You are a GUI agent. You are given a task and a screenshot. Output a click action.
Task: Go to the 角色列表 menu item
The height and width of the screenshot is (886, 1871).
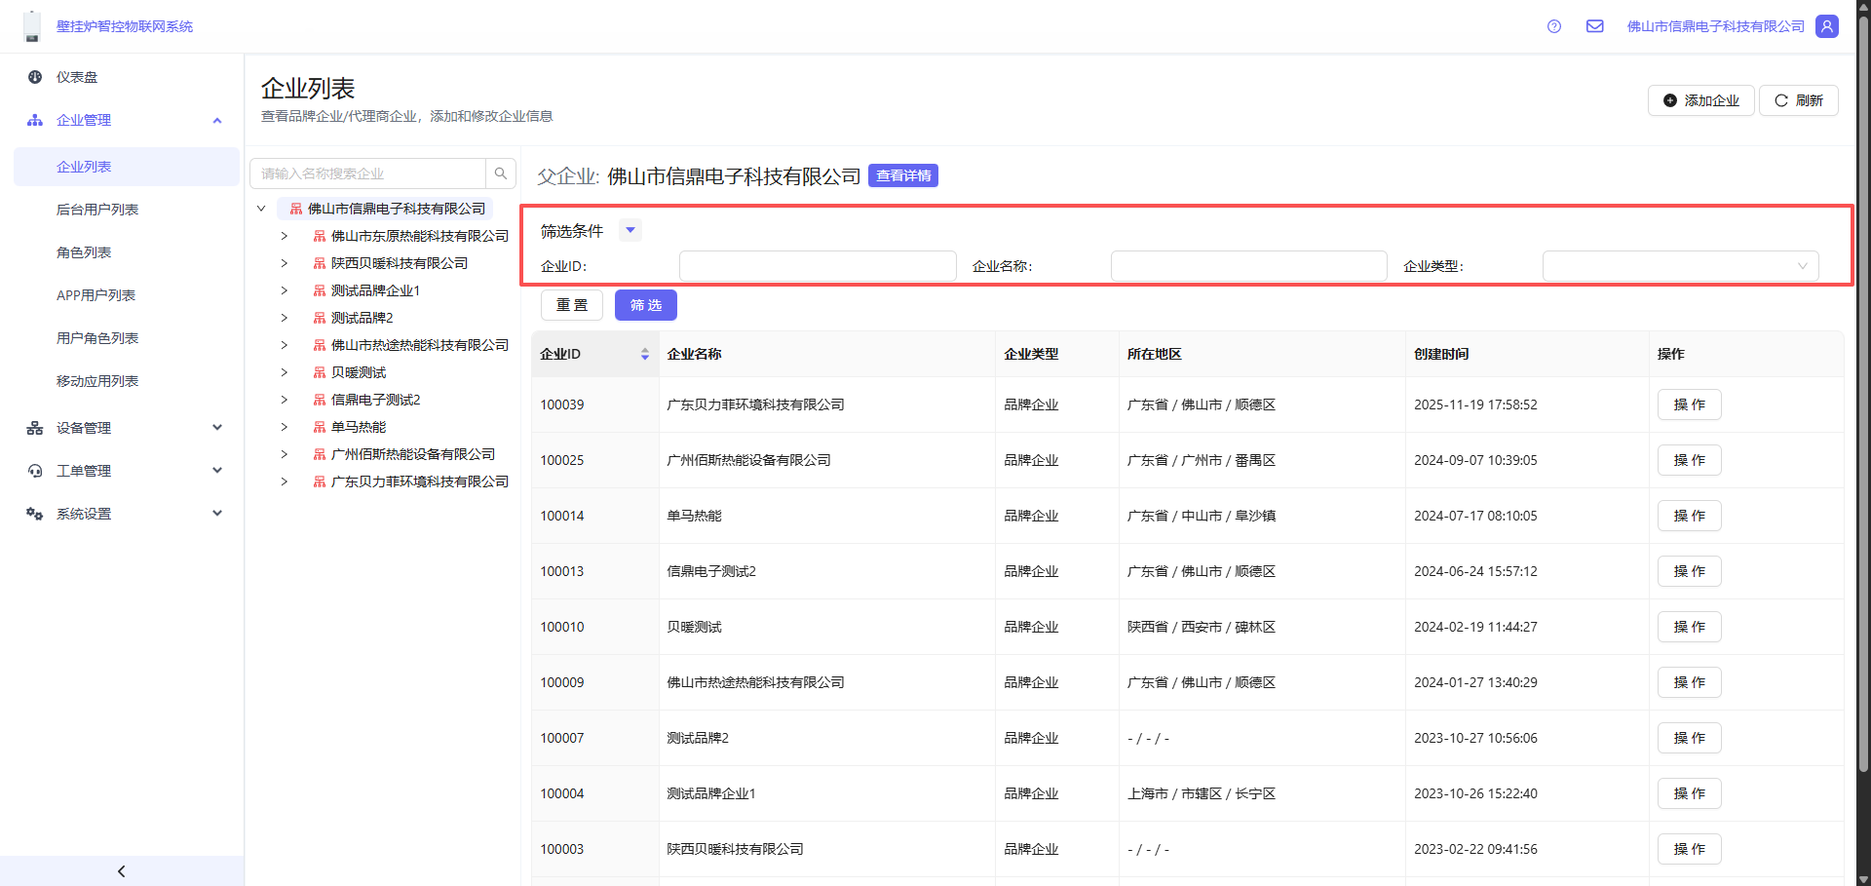84,252
